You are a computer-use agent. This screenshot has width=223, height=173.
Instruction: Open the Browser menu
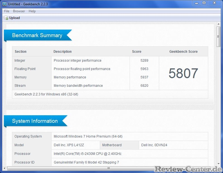(x=19, y=11)
